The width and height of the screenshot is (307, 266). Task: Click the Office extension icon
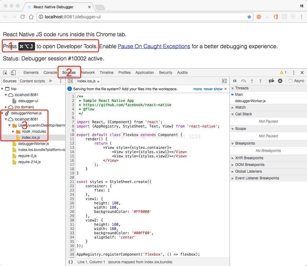(x=276, y=17)
